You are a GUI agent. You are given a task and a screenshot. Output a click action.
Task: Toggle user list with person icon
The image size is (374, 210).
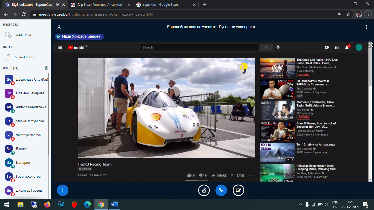(x=59, y=27)
